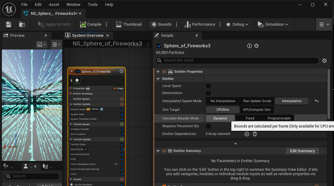This screenshot has height=186, width=334.
Task: Open the File menu
Action: click(x=24, y=4)
